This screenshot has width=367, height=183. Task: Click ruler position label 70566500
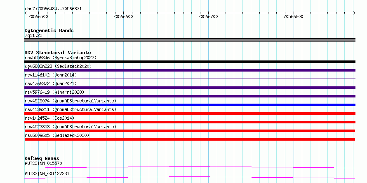coord(38,16)
